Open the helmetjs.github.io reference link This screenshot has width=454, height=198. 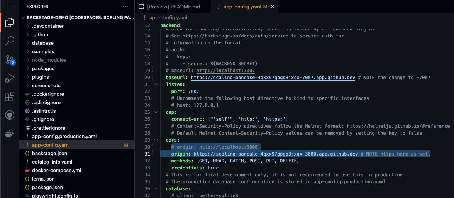[x=398, y=126]
